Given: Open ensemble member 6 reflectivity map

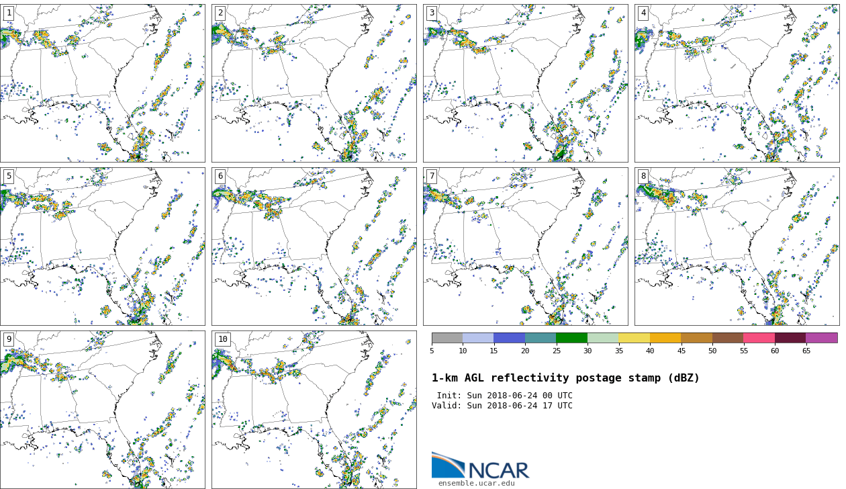Looking at the screenshot, I should [314, 247].
